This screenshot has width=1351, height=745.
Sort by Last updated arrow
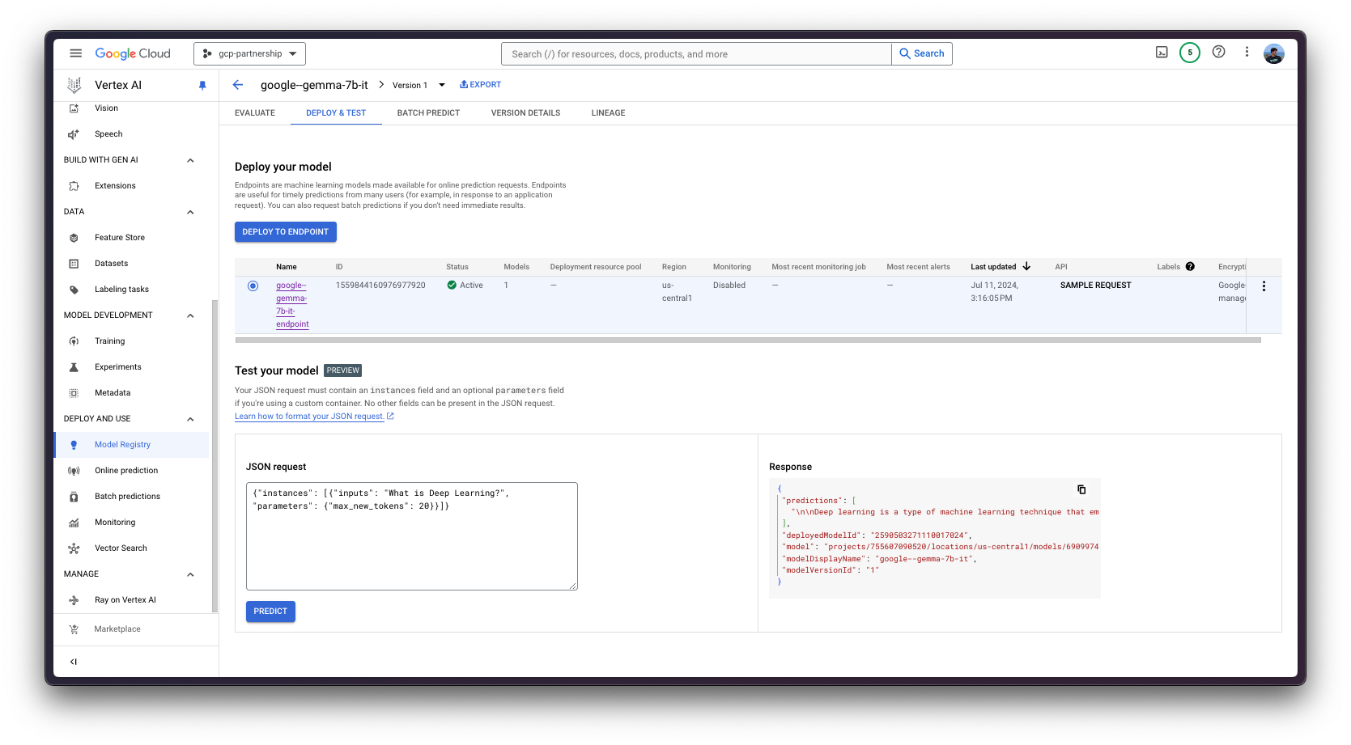tap(1026, 266)
